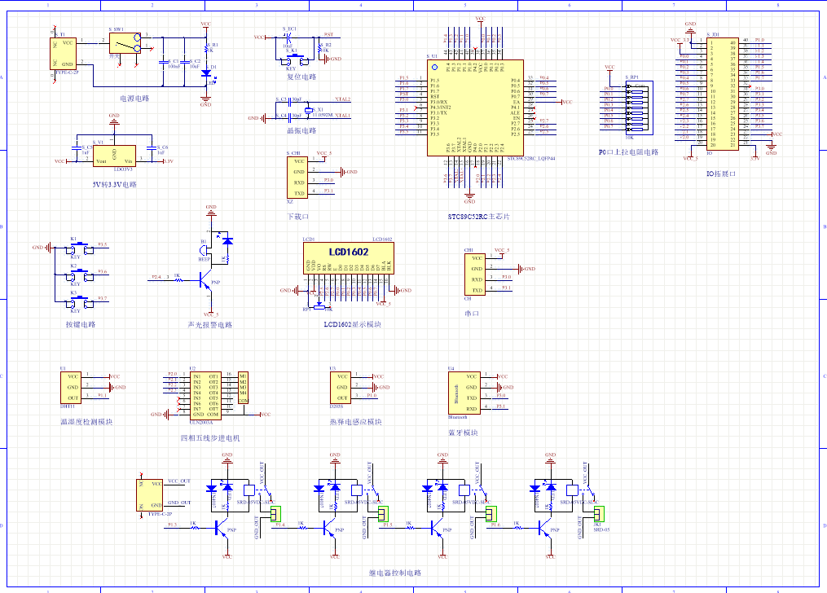Select the S_X1 crystal oscillator component
827x593 pixels.
coord(308,110)
